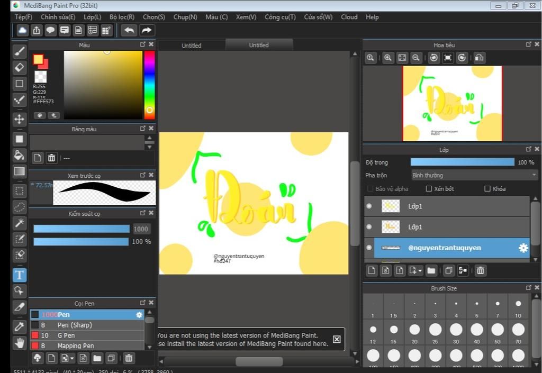Click the canvas horizontal scrollbar
Viewport: 542px width, 373px height.
tap(259, 361)
